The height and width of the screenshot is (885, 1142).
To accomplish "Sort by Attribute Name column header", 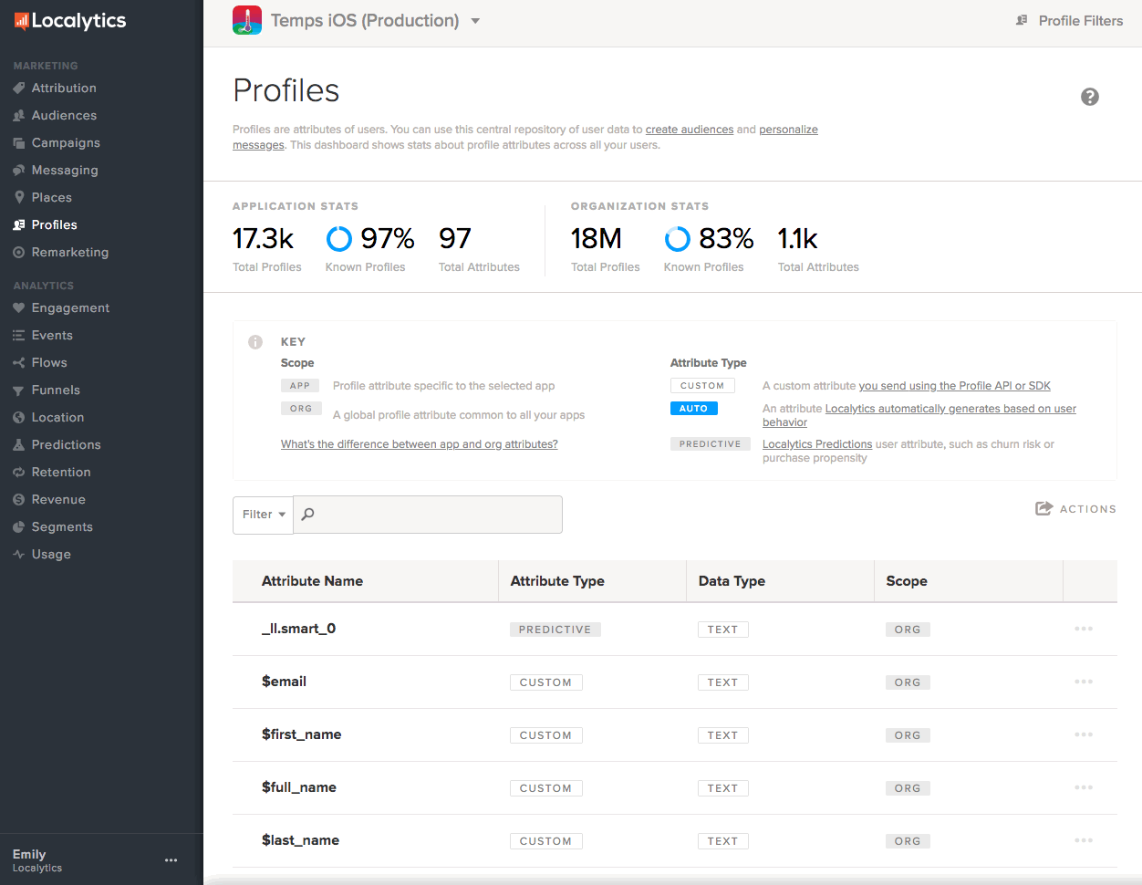I will 312,581.
